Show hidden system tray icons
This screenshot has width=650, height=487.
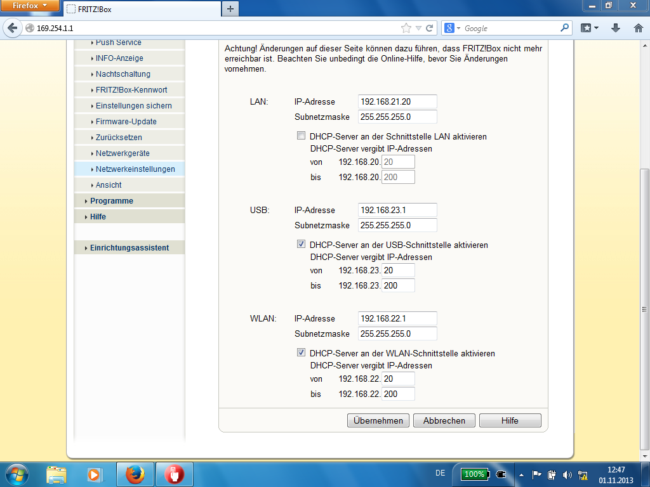[x=522, y=475]
